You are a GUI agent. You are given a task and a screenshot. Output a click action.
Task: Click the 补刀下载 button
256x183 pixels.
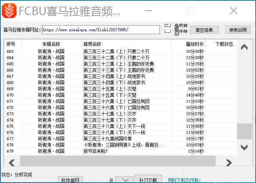tap(148, 179)
